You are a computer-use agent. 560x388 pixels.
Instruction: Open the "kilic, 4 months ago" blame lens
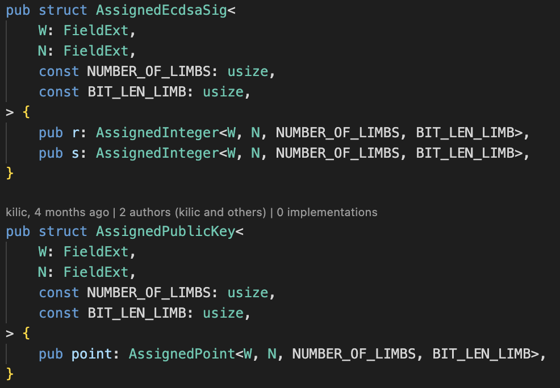[57, 212]
